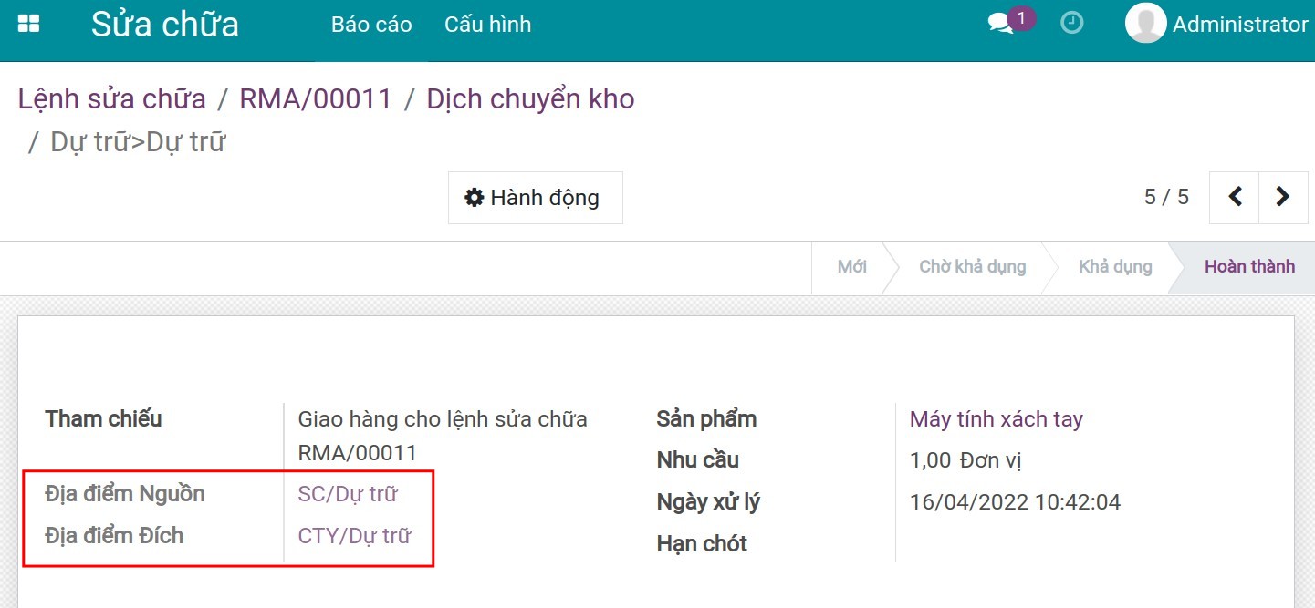
Task: Go to Dịch chuyển kho breadcrumb
Action: pyautogui.click(x=531, y=98)
